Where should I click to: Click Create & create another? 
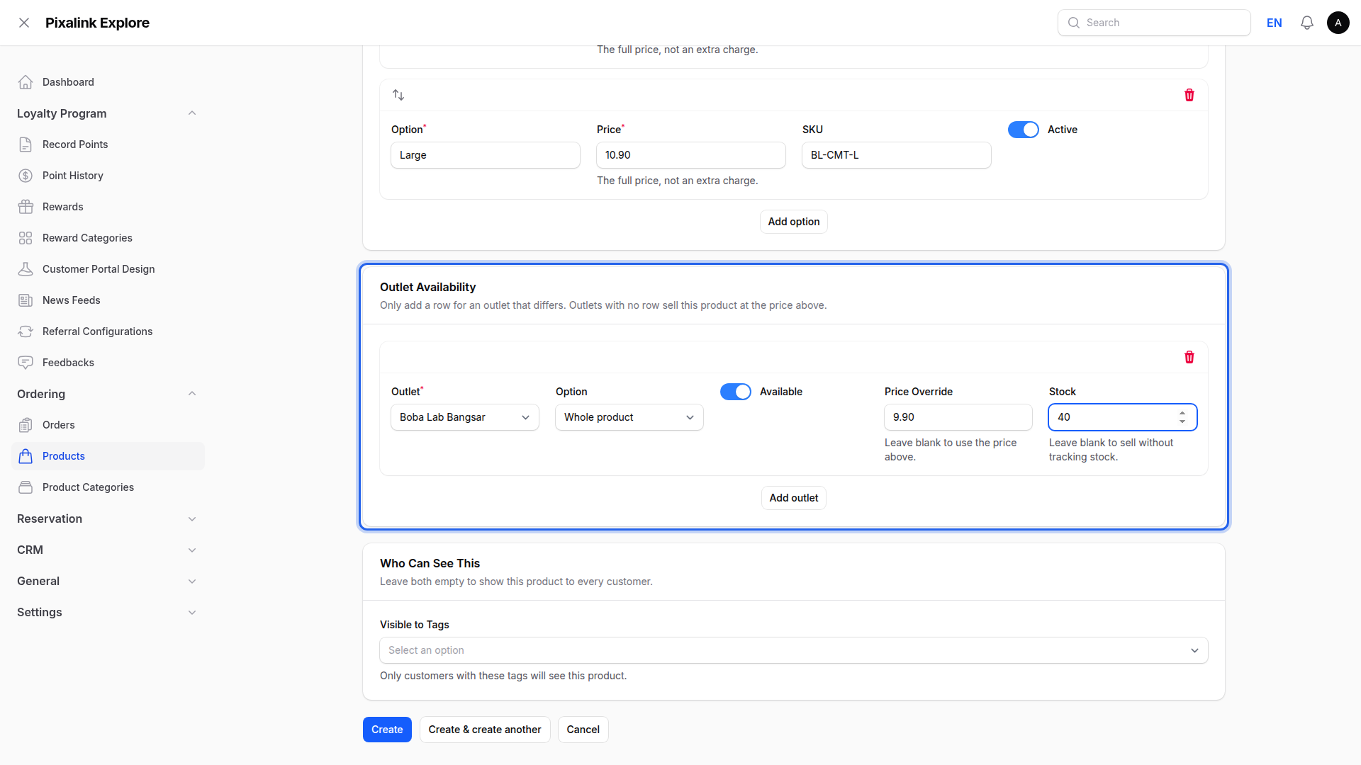coord(485,730)
